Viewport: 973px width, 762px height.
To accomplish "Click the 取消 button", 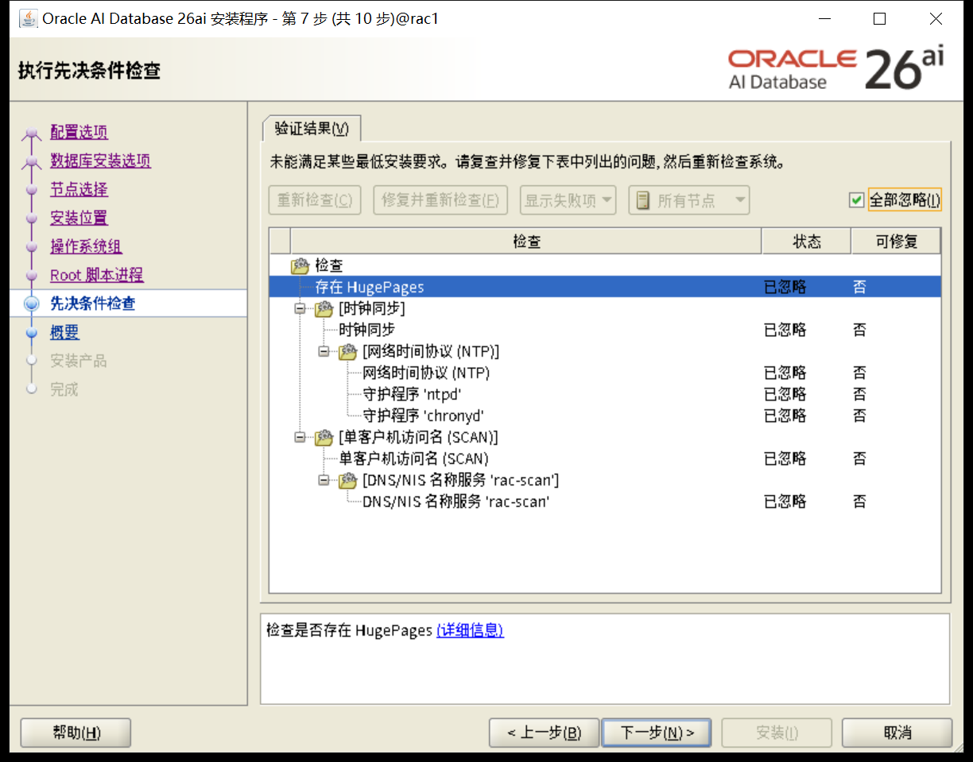I will click(897, 733).
